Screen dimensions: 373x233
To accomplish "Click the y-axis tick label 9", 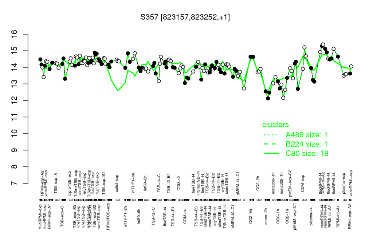I will pos(15,150).
